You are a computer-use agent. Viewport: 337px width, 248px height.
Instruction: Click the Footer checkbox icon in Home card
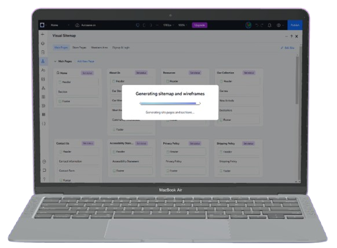coord(60,101)
